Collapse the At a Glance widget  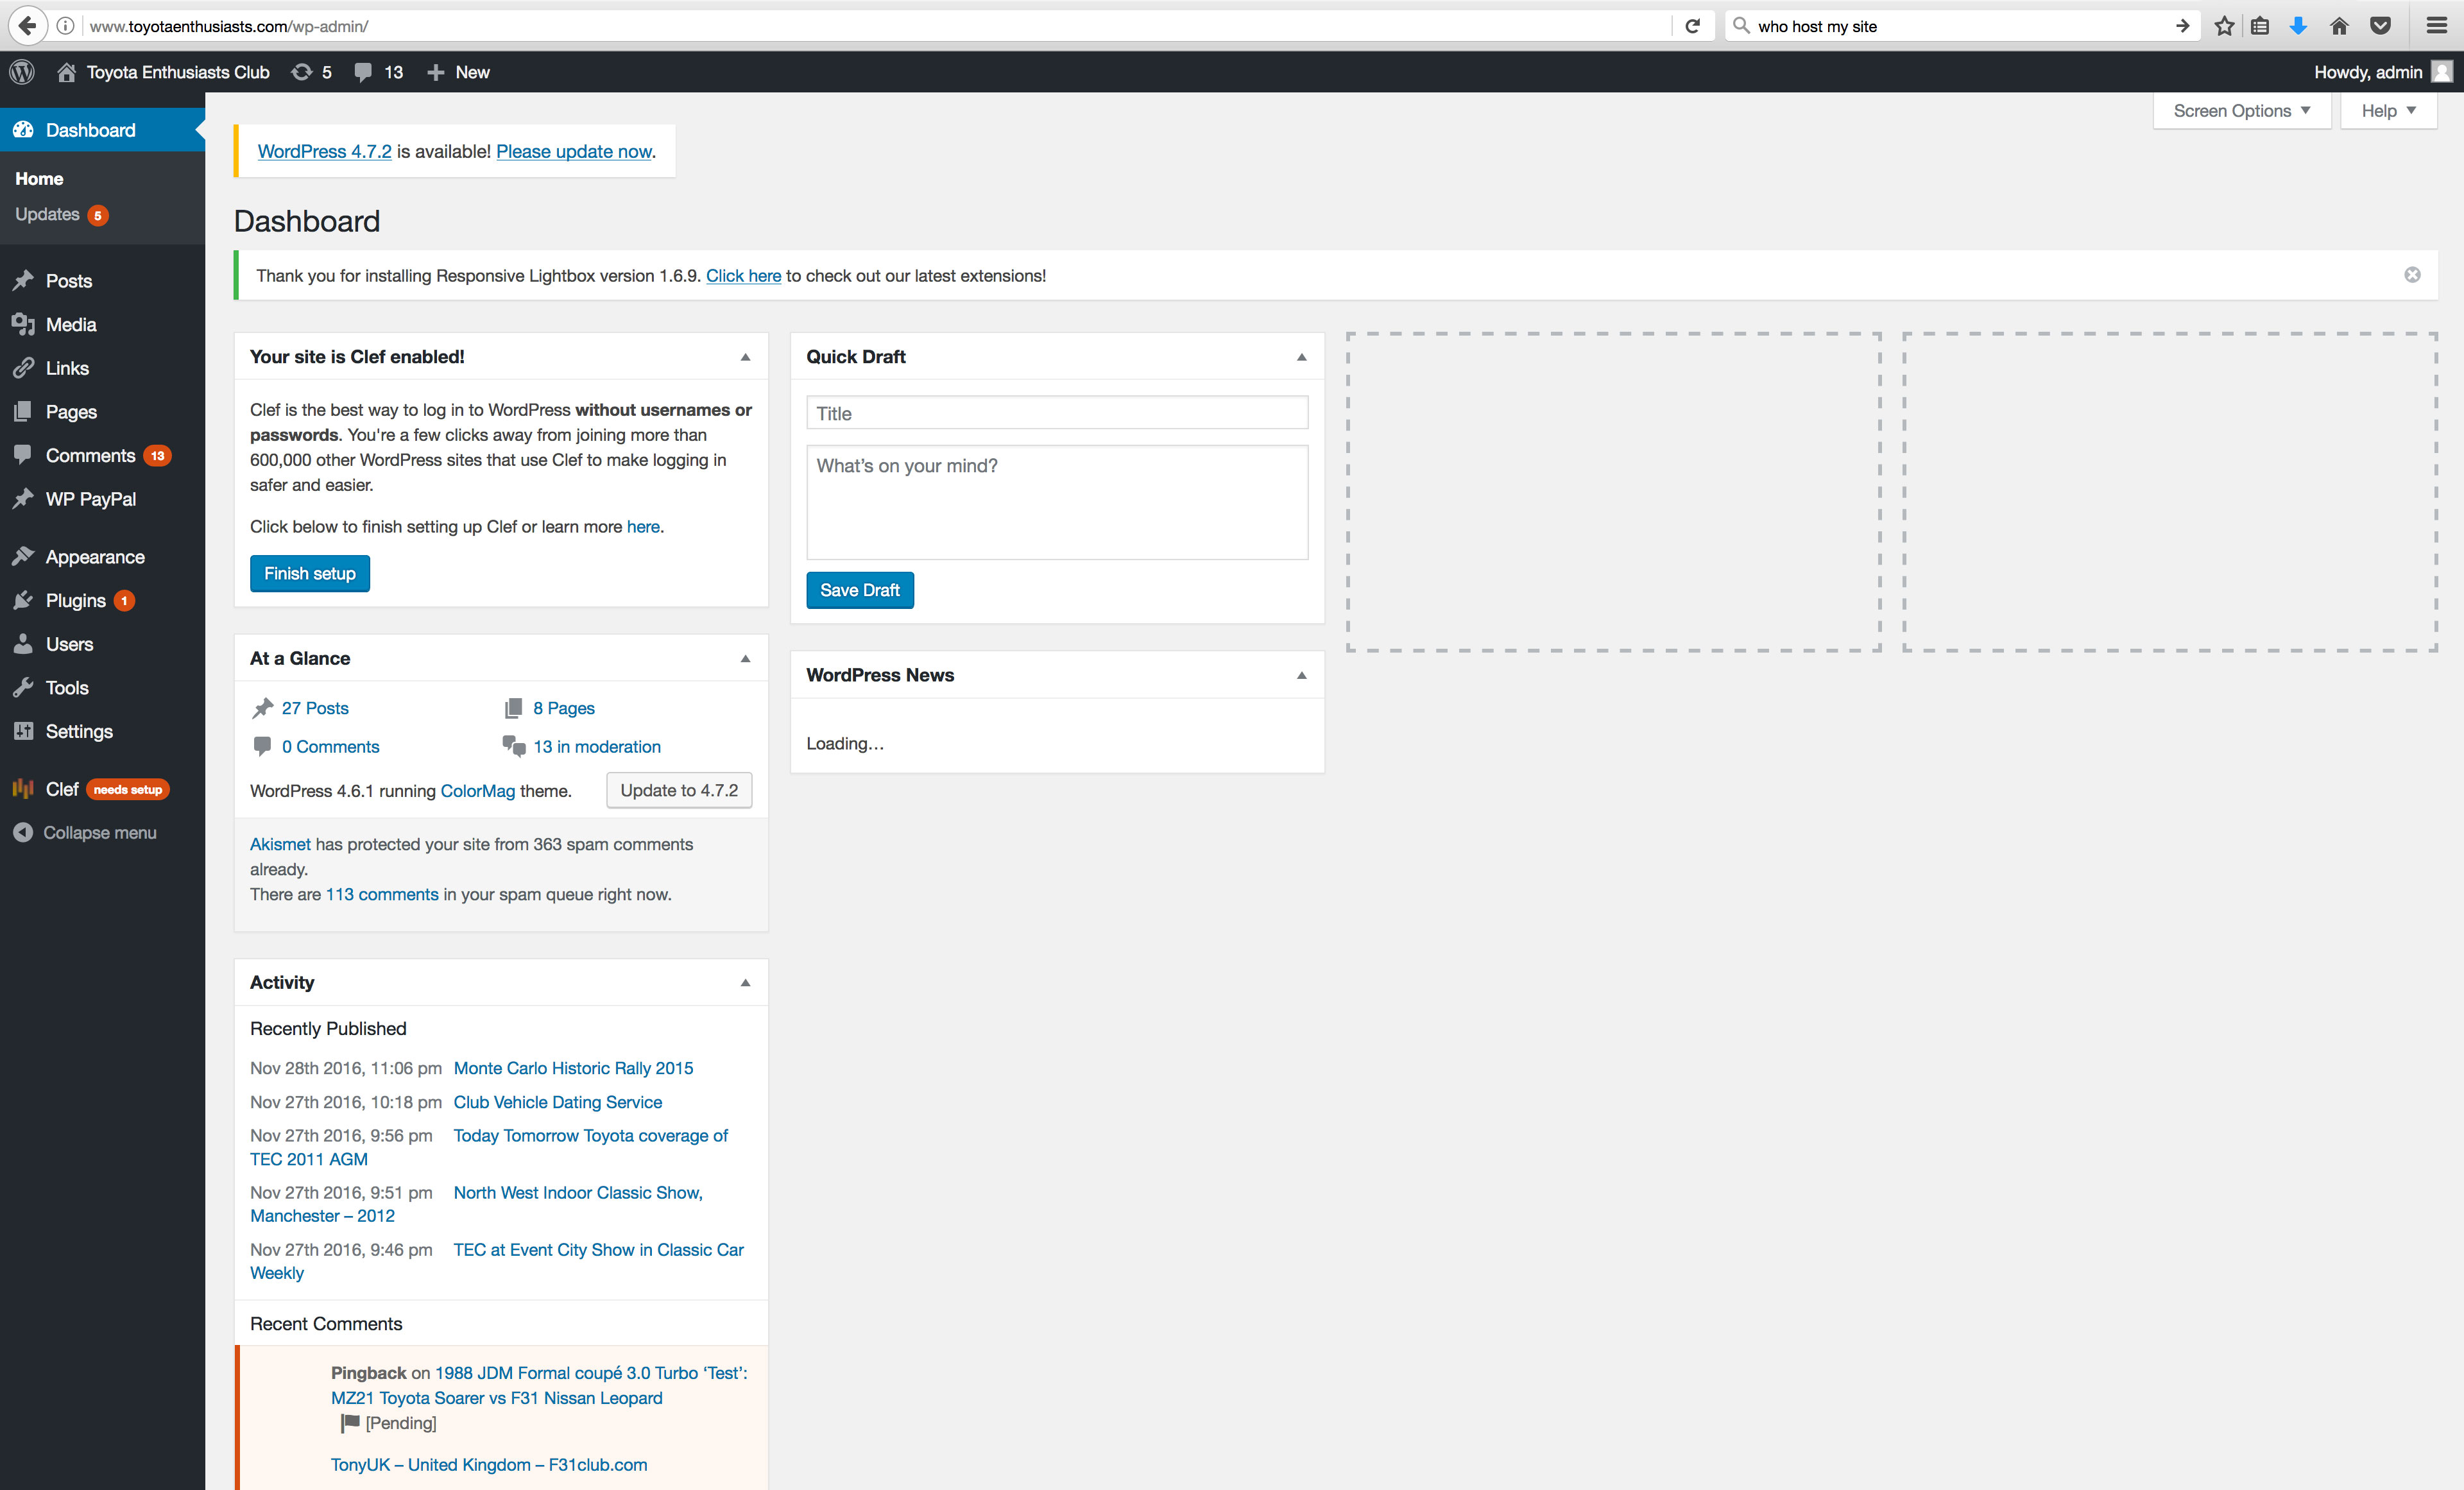click(745, 658)
